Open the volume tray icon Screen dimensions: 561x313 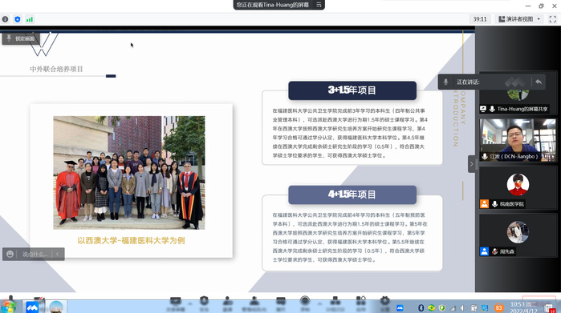coord(463,307)
